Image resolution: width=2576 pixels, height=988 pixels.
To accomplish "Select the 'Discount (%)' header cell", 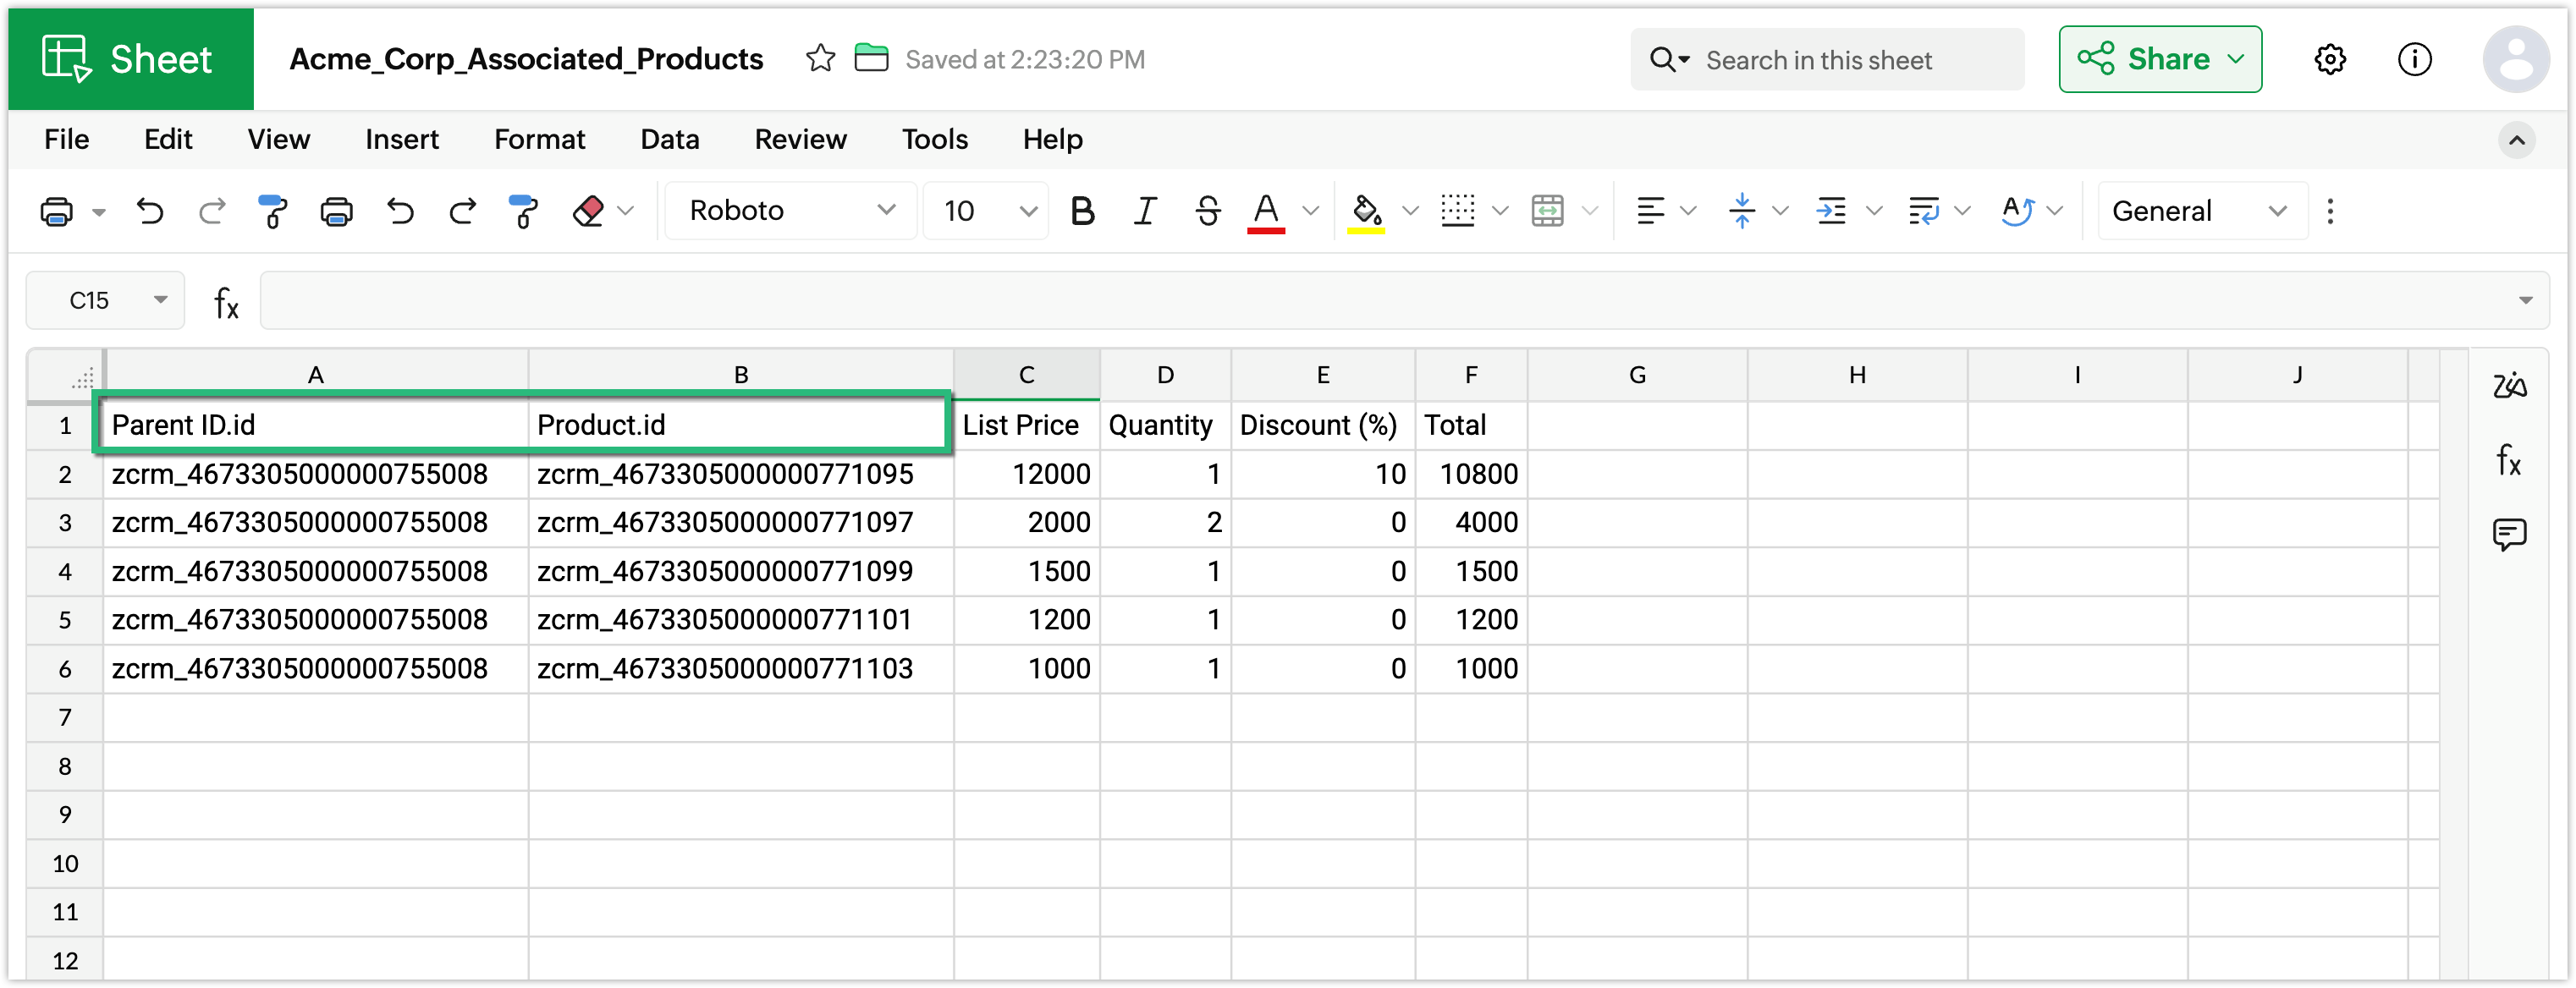I will (x=1322, y=425).
